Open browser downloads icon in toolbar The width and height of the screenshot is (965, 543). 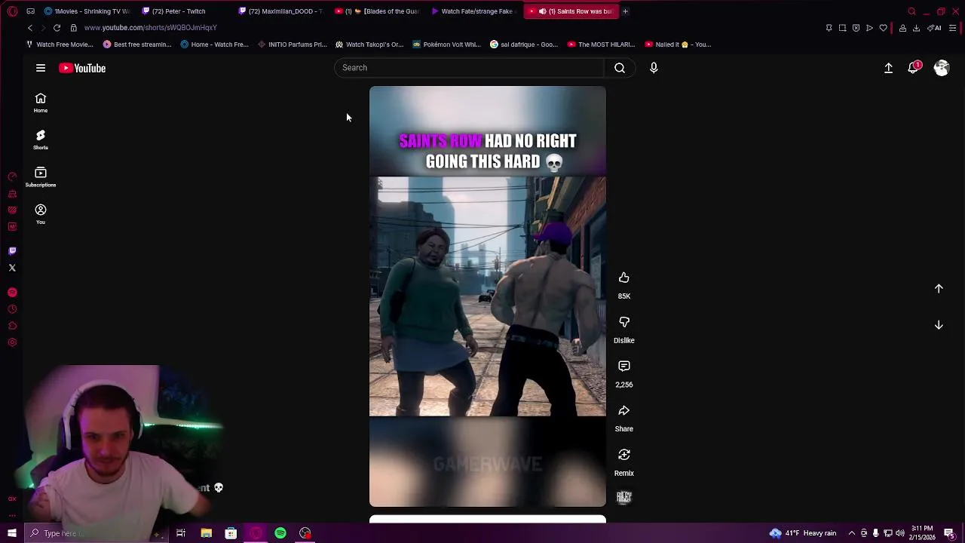(x=916, y=28)
